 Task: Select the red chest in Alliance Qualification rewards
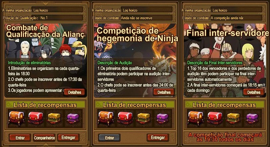36,118
